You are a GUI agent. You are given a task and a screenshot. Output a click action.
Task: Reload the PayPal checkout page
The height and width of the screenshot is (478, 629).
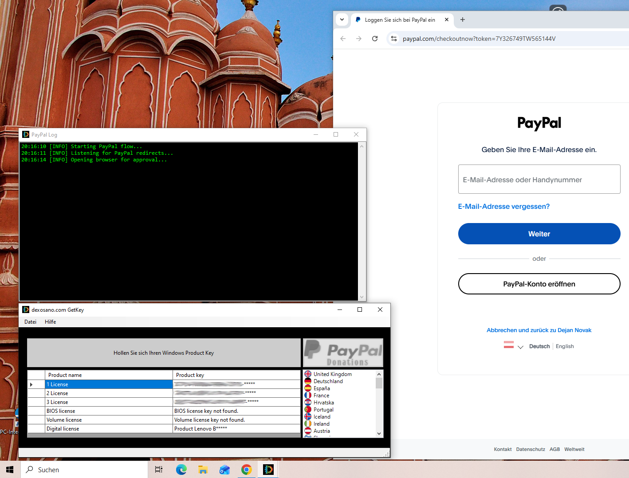375,39
